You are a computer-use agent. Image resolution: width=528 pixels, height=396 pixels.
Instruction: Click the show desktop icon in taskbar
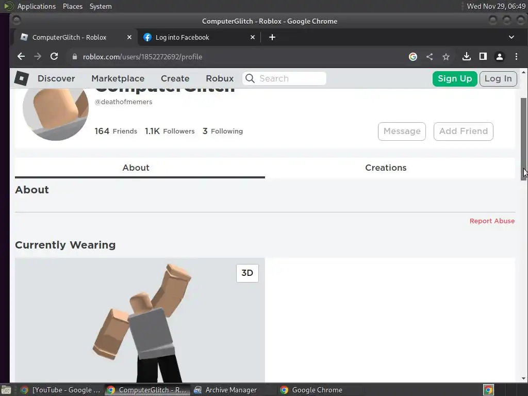tap(6, 390)
